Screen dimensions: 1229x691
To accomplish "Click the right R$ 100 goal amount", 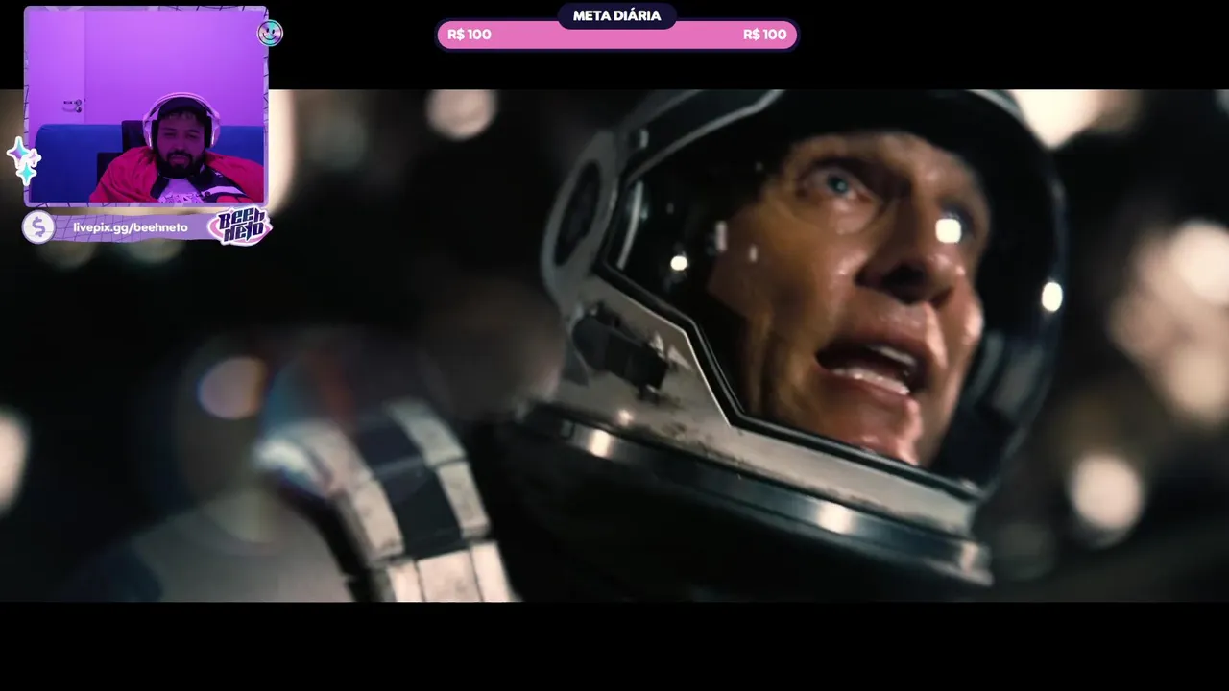I will tap(764, 35).
